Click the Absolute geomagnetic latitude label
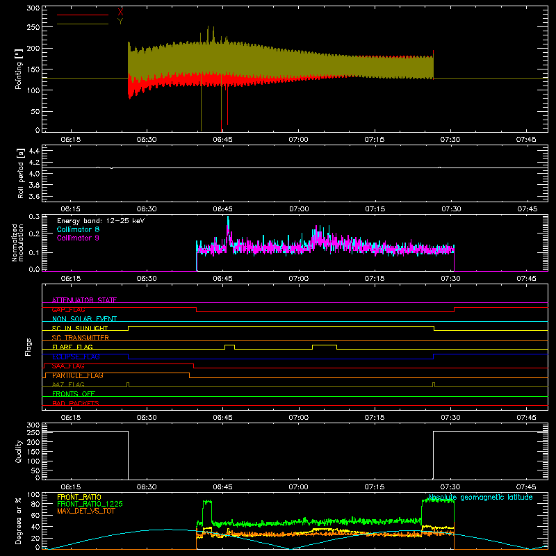Screen dimensions: 556x556 coord(480,498)
